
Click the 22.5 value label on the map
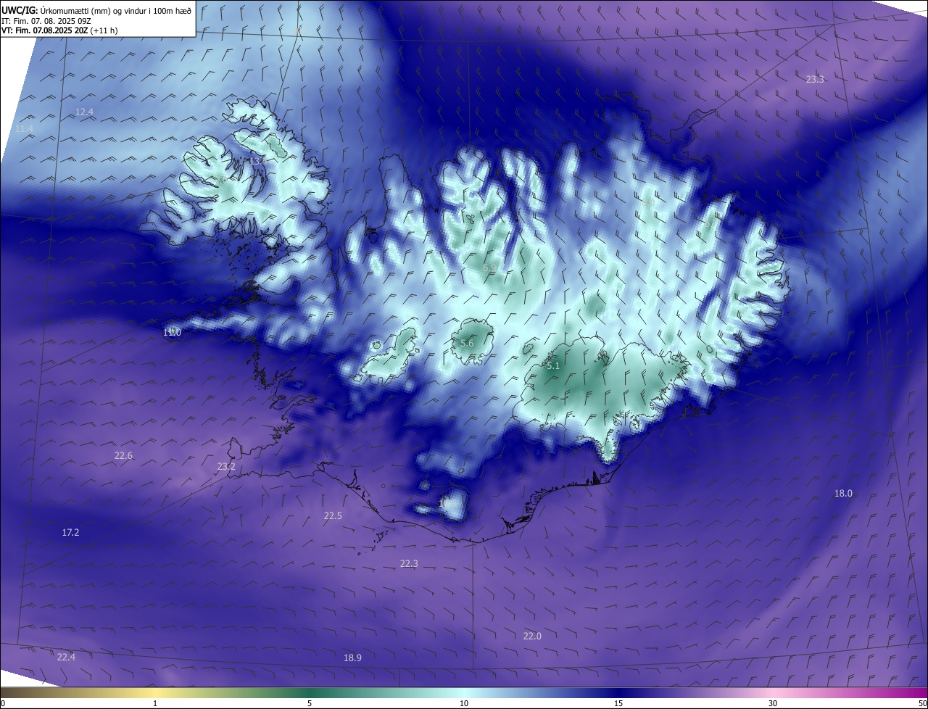(x=333, y=515)
